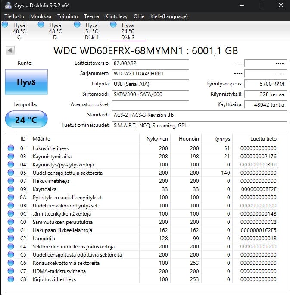The width and height of the screenshot is (290, 295).
Task: Click the status orb for Uudelleenkalibrointiyritykset row
Action: coord(11,205)
